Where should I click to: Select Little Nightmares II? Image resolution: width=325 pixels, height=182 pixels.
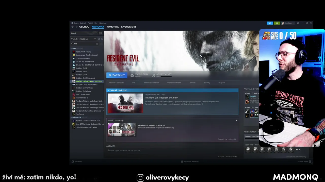pos(83,58)
